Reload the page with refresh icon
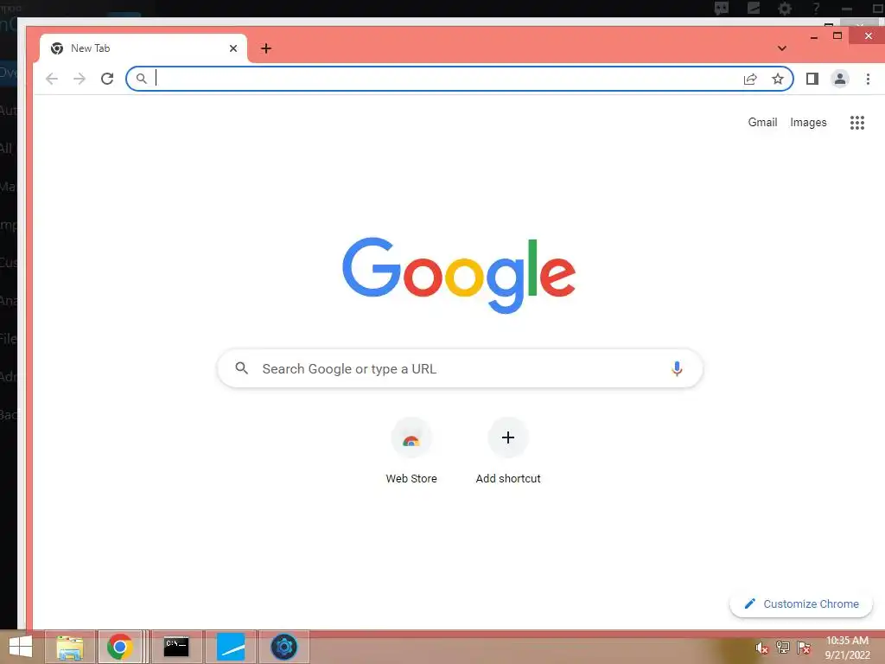Viewport: 885px width, 664px height. click(x=107, y=79)
